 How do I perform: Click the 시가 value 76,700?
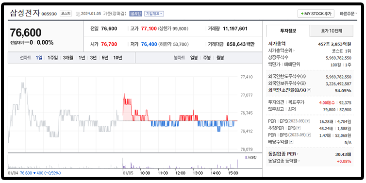pos(109,44)
